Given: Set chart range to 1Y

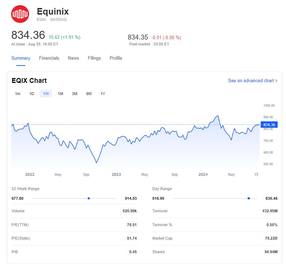Looking at the screenshot, I should pyautogui.click(x=103, y=94).
